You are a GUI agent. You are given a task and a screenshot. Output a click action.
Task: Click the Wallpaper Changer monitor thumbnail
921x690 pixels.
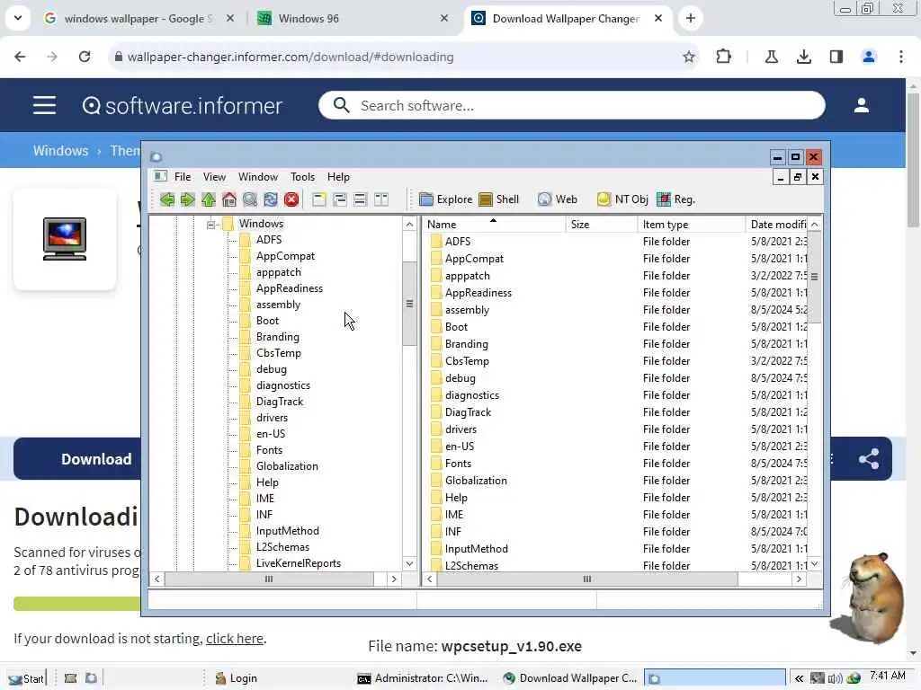(65, 239)
